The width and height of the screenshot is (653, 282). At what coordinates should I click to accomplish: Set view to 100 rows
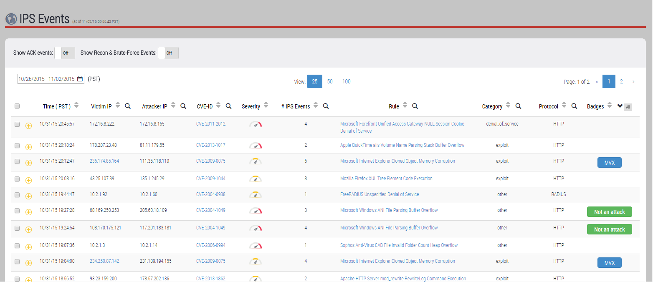347,81
